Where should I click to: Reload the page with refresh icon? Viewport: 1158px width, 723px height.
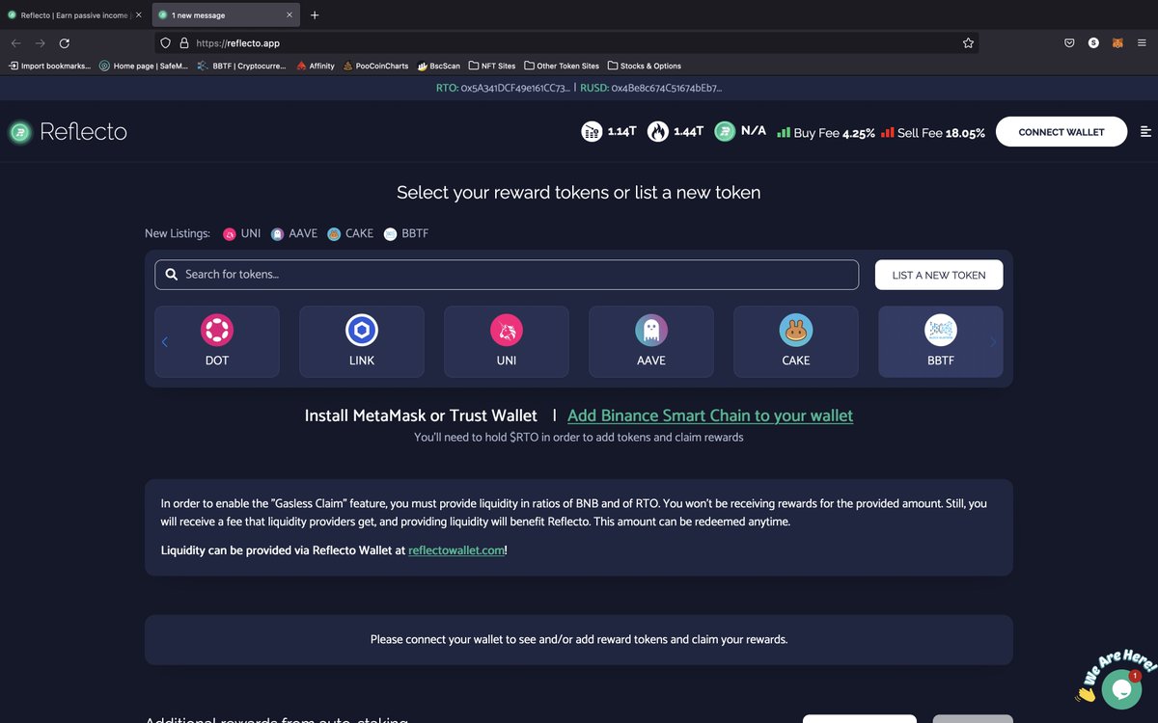point(65,43)
